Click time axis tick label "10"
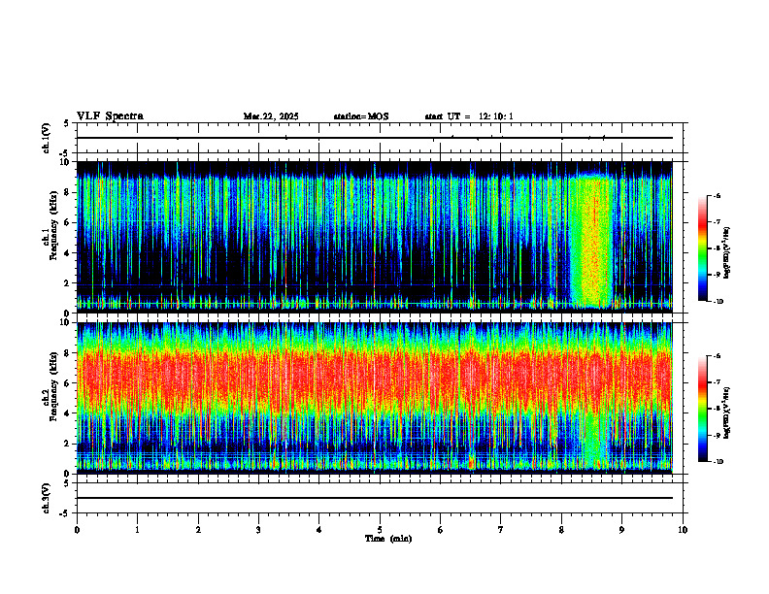This screenshot has width=769, height=594. tap(683, 530)
